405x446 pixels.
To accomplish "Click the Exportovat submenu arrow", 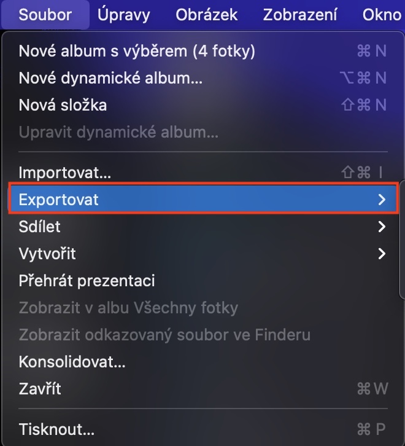I will click(x=382, y=200).
